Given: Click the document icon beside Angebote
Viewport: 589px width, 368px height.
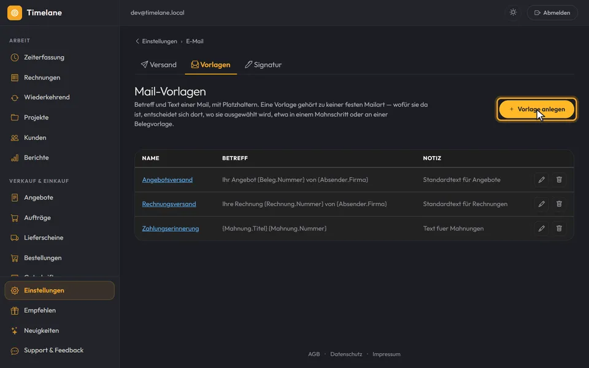Looking at the screenshot, I should coord(15,197).
